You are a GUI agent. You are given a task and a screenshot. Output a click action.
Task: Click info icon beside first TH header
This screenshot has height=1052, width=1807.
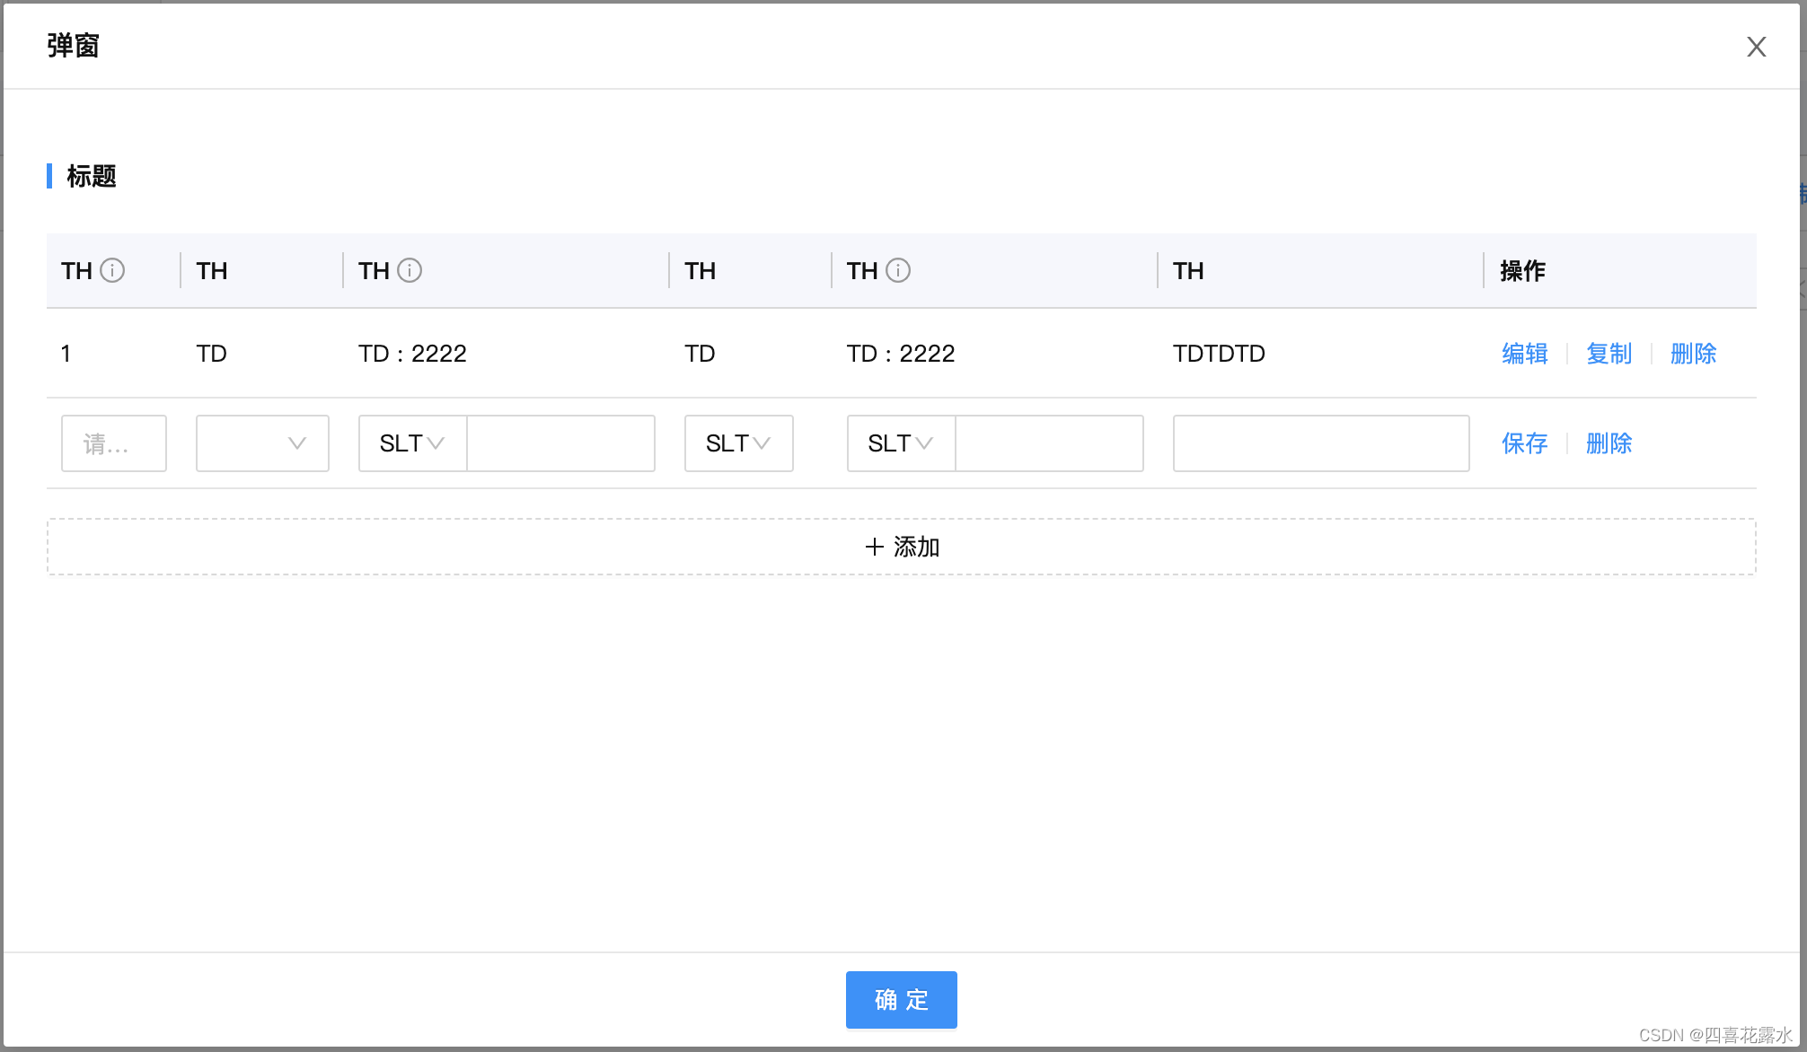click(x=112, y=270)
